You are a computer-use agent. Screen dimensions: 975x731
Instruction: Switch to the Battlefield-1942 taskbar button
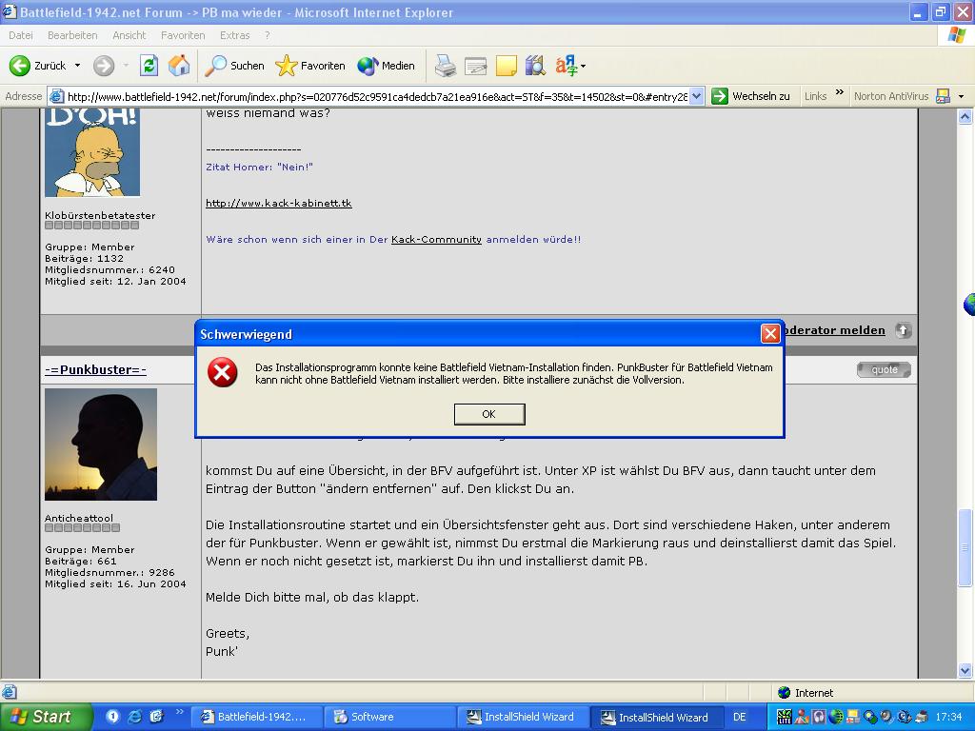tap(256, 717)
